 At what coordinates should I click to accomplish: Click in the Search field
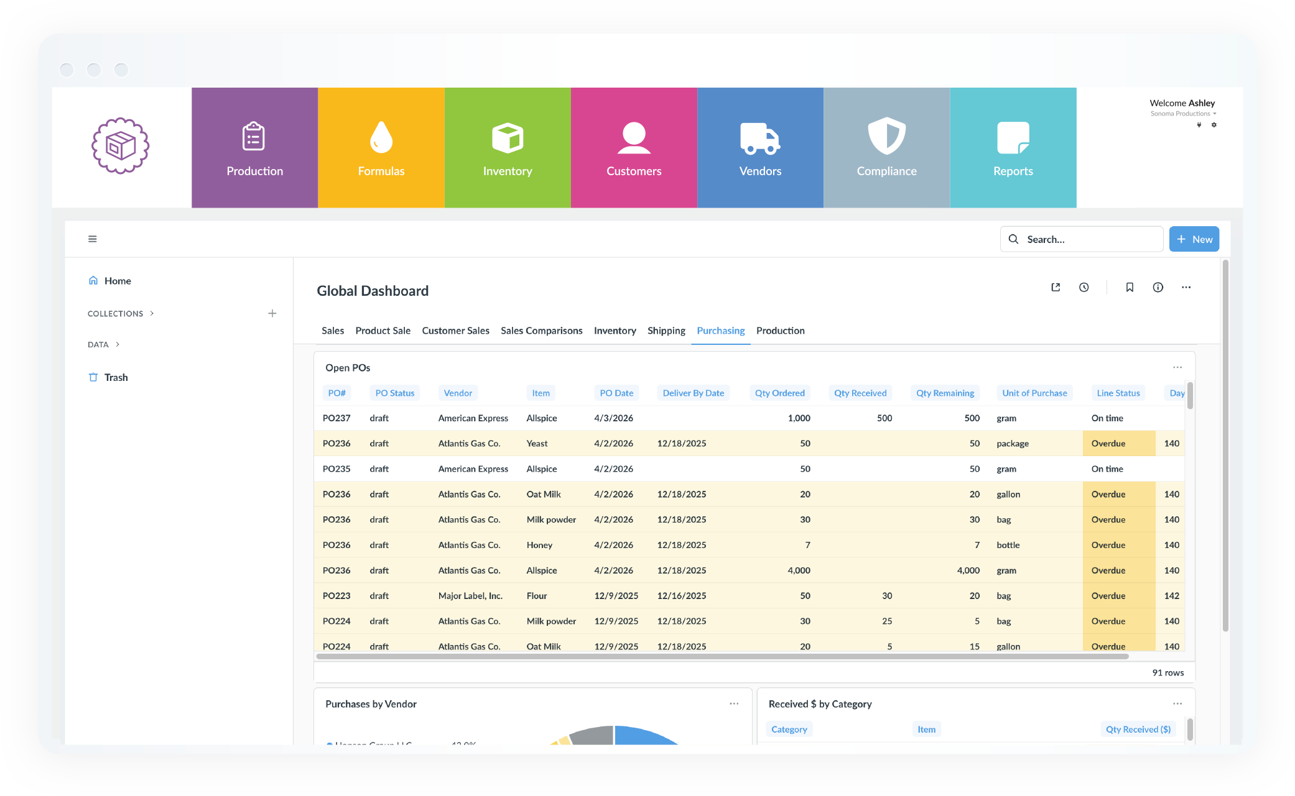pos(1082,239)
